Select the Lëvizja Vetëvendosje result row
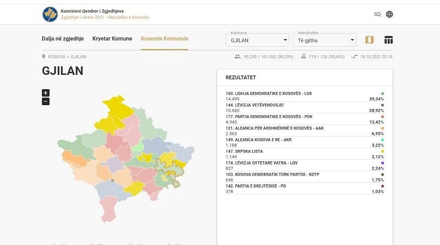Viewport: 440px width, 245px height. coord(305,107)
